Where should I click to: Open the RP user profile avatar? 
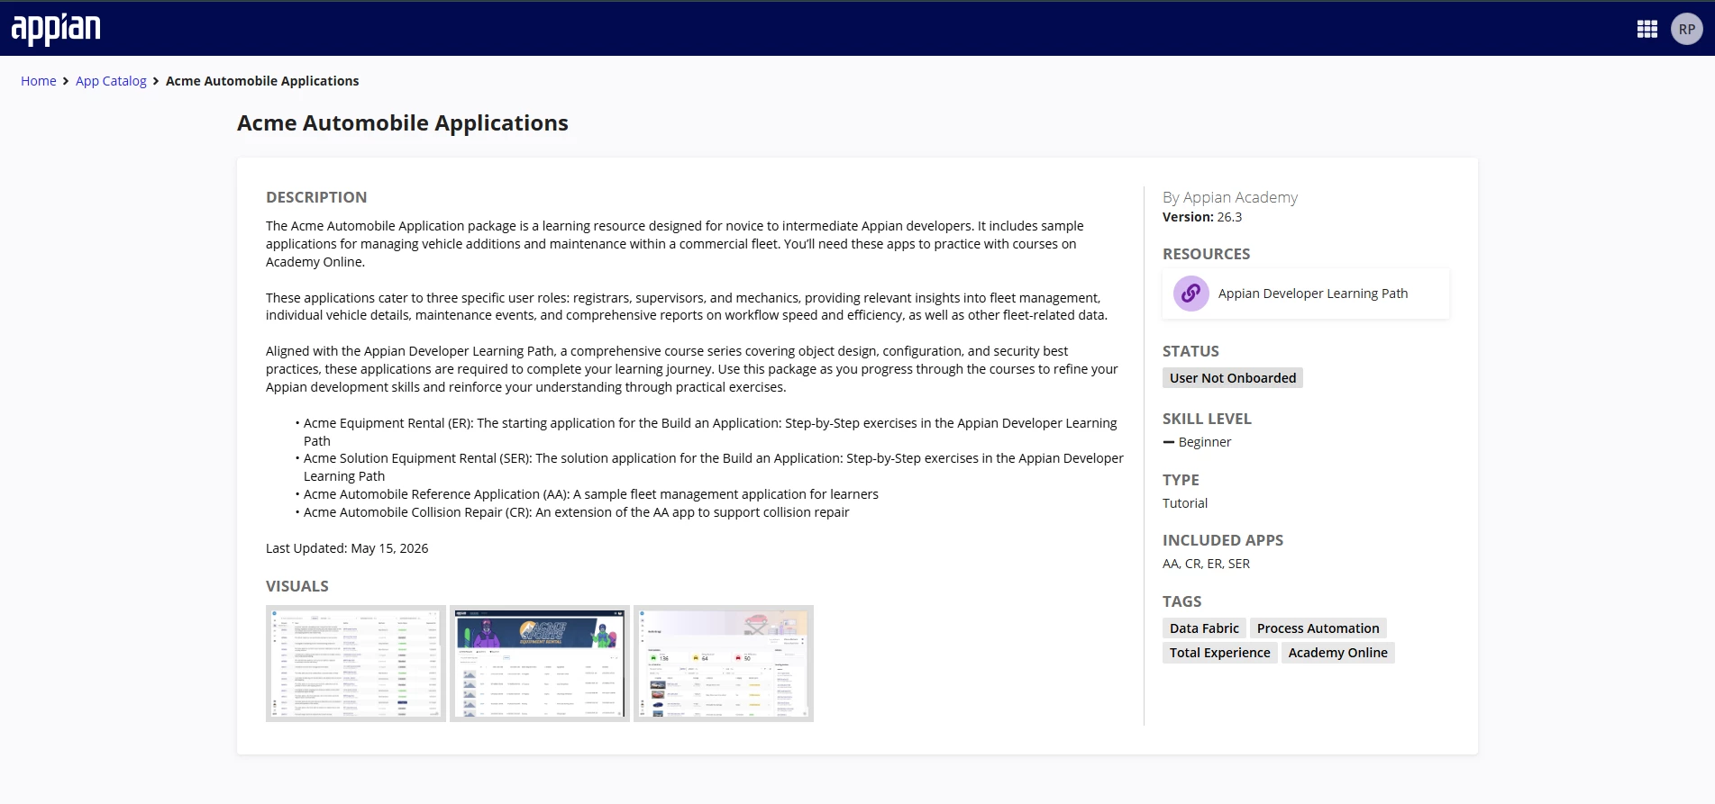point(1687,29)
